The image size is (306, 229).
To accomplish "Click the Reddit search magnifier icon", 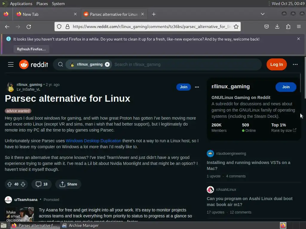I will click(x=60, y=64).
